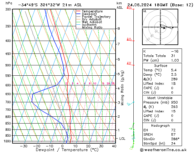Click the blue Dewpoint legend line sample
Screen dimensions: 196x152
point(79,14)
